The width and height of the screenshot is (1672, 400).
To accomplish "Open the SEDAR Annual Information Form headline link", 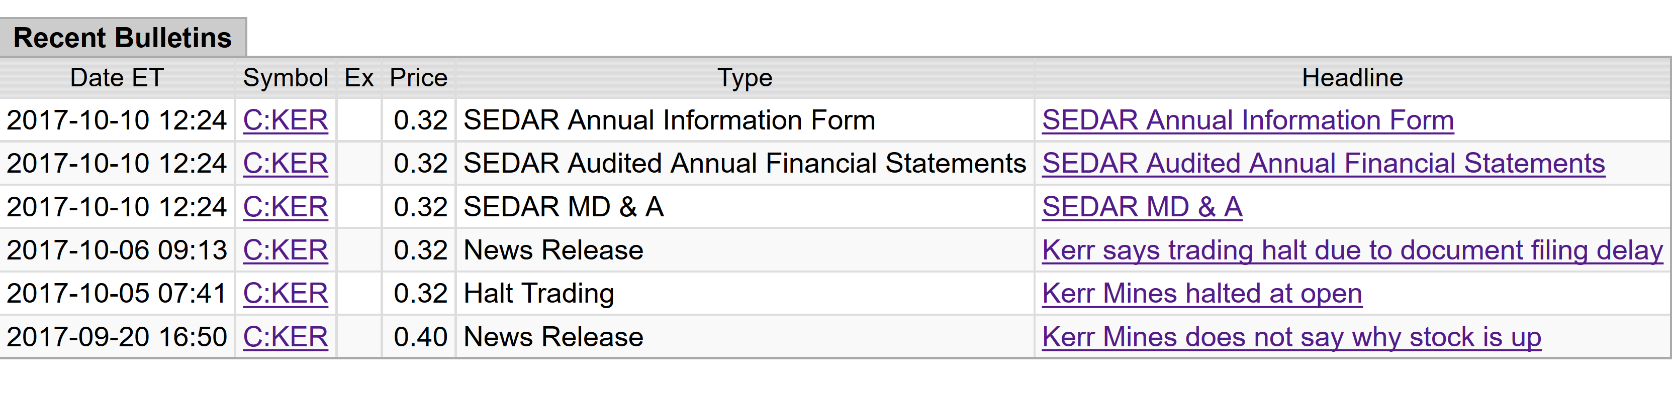I will (1247, 120).
